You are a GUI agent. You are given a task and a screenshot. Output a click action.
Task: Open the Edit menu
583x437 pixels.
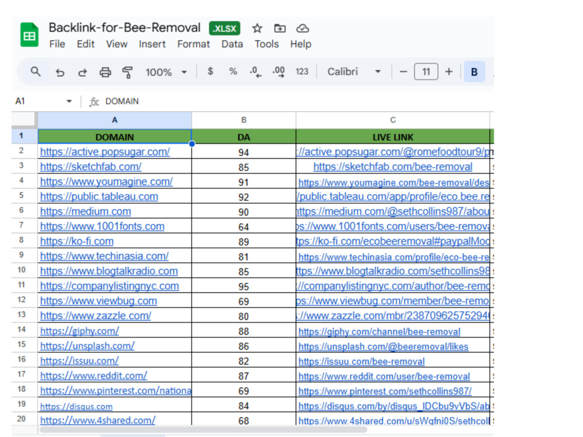86,44
